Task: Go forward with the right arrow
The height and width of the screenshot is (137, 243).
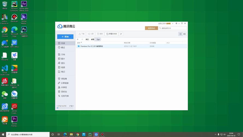Action: 82,39
